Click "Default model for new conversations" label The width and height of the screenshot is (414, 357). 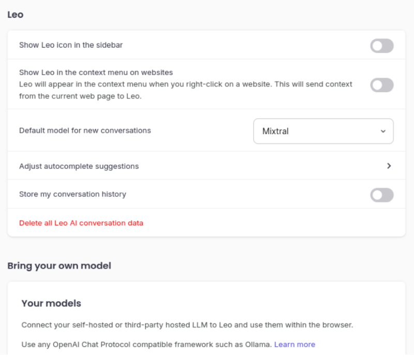point(85,131)
